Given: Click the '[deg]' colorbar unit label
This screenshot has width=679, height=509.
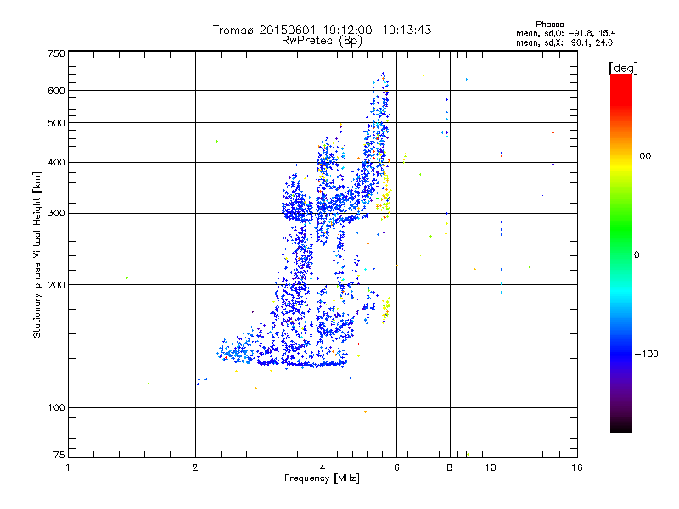Looking at the screenshot, I should (623, 69).
